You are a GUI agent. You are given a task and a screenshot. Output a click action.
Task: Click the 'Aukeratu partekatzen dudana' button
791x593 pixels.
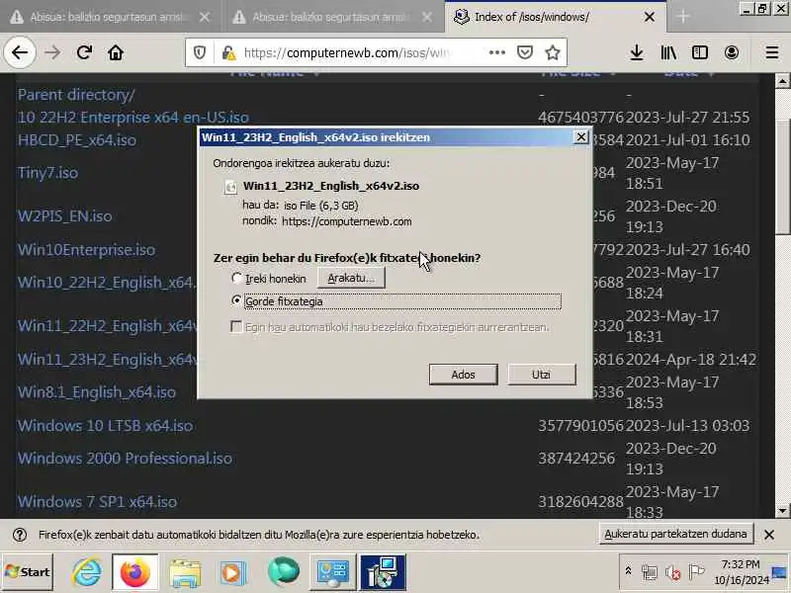point(675,534)
